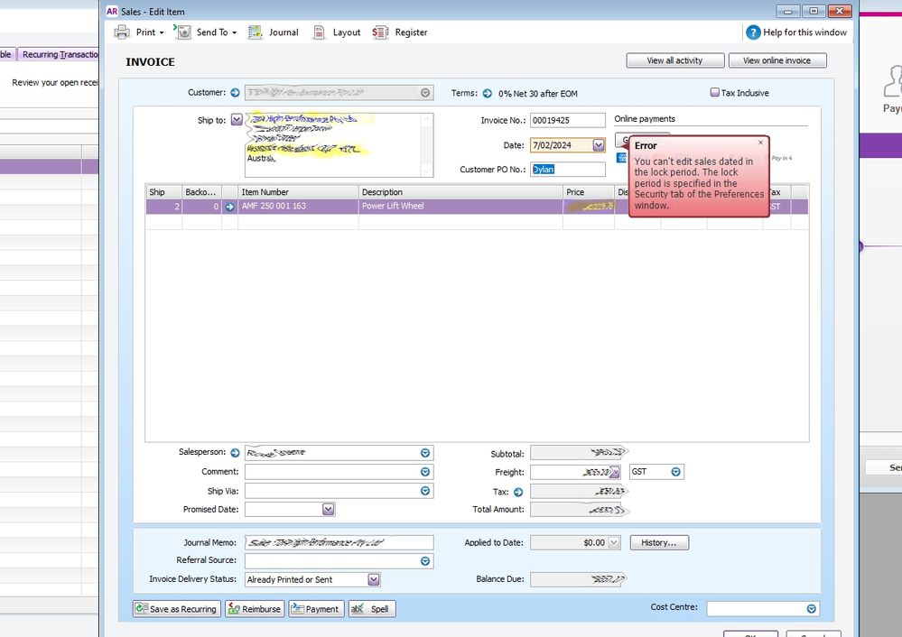Click the Layout toolbar icon

tap(319, 32)
